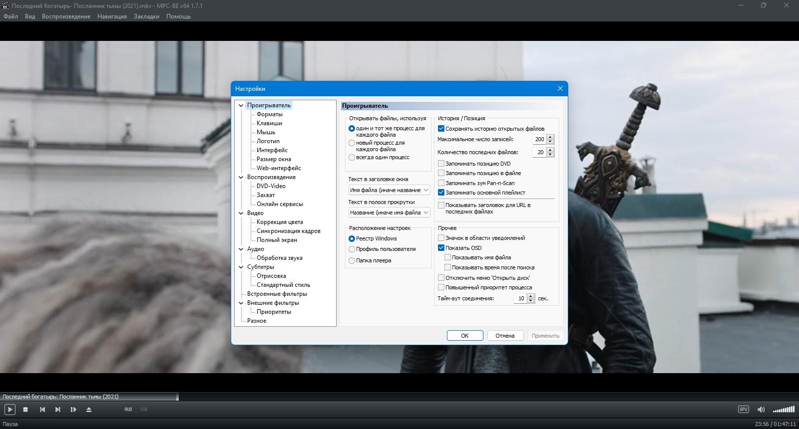Click the eject/open file icon
This screenshot has width=799, height=429.
(x=89, y=410)
